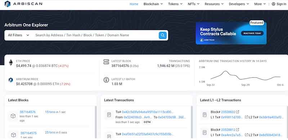This screenshot has height=140, width=288.
Task: Click the cube icon for block 387164576
Action: pos(13,116)
